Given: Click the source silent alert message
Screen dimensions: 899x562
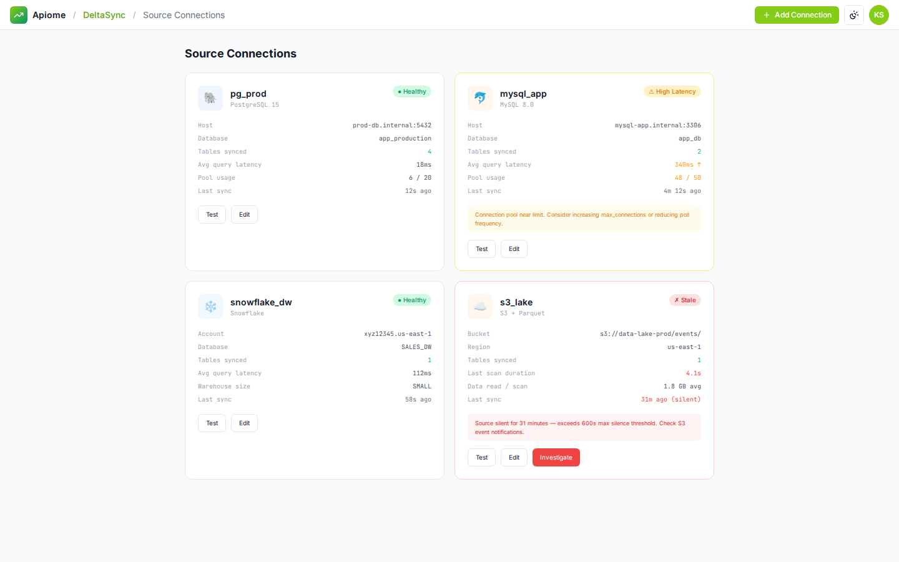Looking at the screenshot, I should [584, 428].
